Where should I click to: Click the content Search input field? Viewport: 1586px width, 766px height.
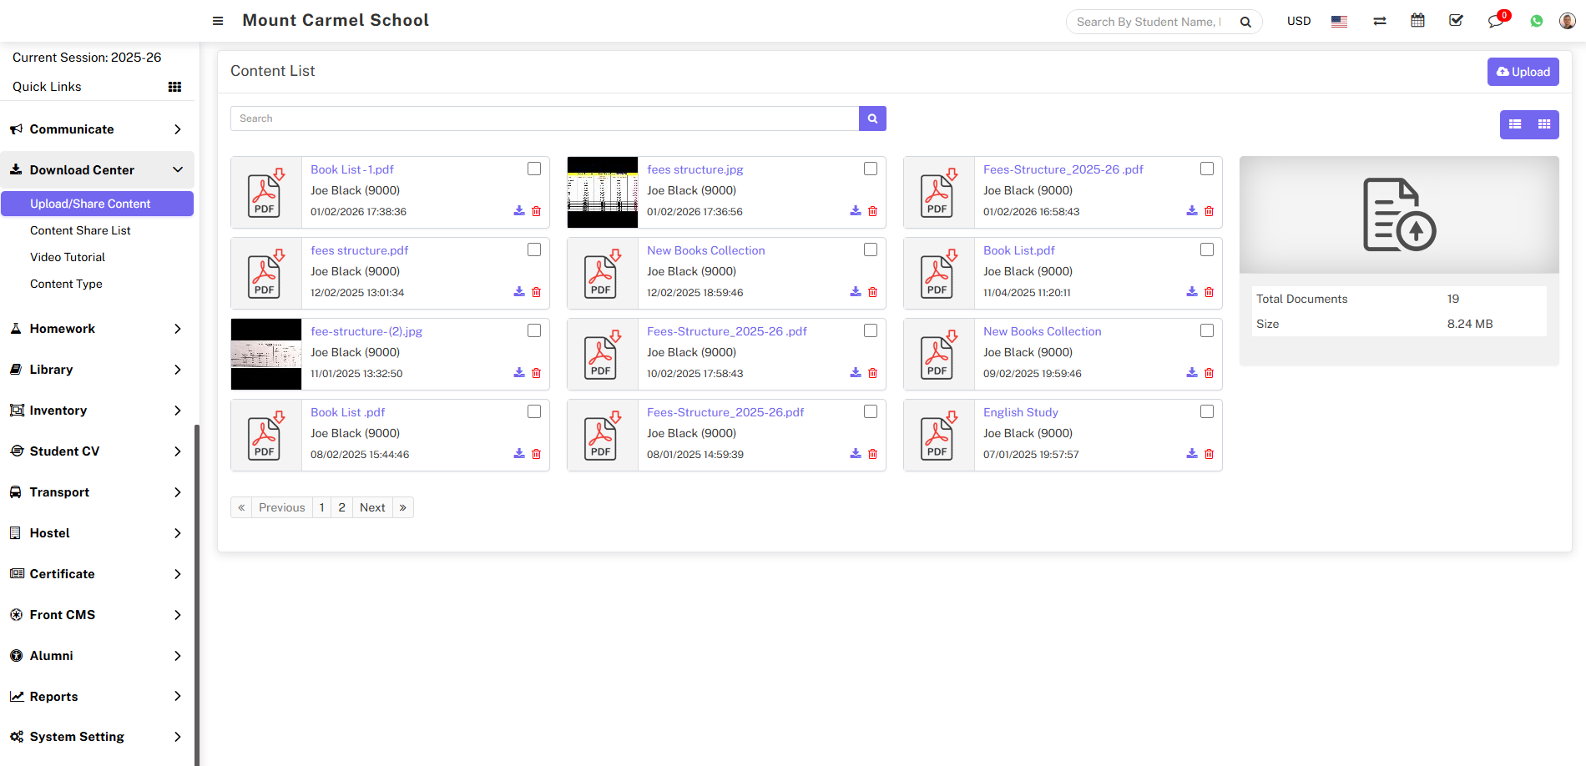pos(544,118)
